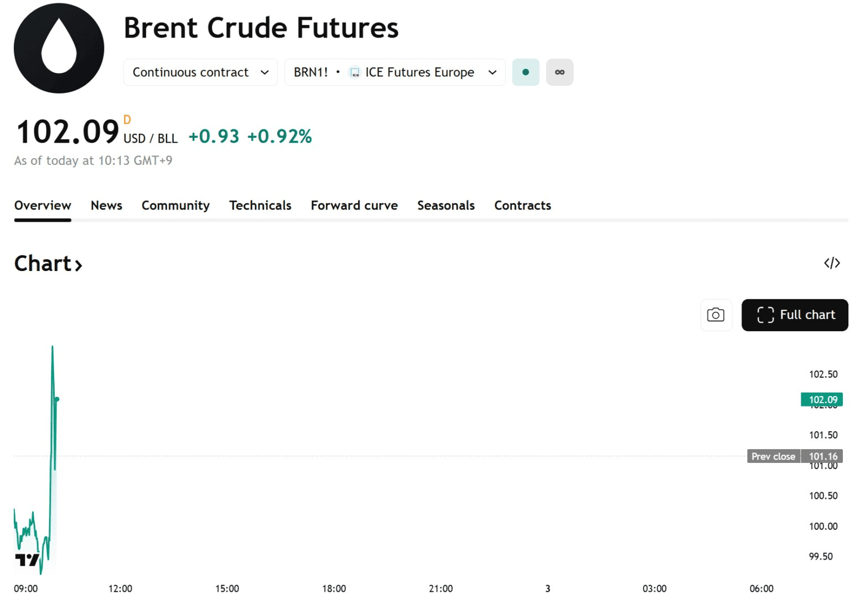Screen dimensions: 850x615
Task: Open the BRN1! ICE Futures Europe dropdown
Action: 395,72
